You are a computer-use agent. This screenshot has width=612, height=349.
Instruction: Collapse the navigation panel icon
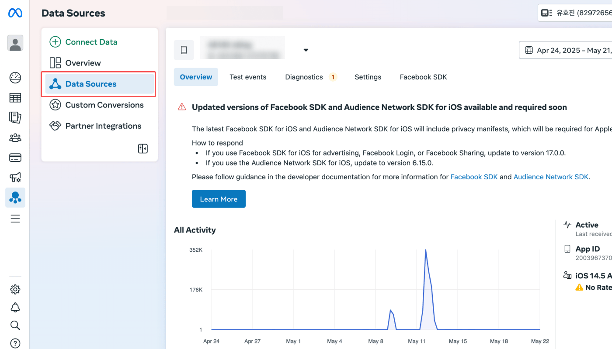pos(143,149)
